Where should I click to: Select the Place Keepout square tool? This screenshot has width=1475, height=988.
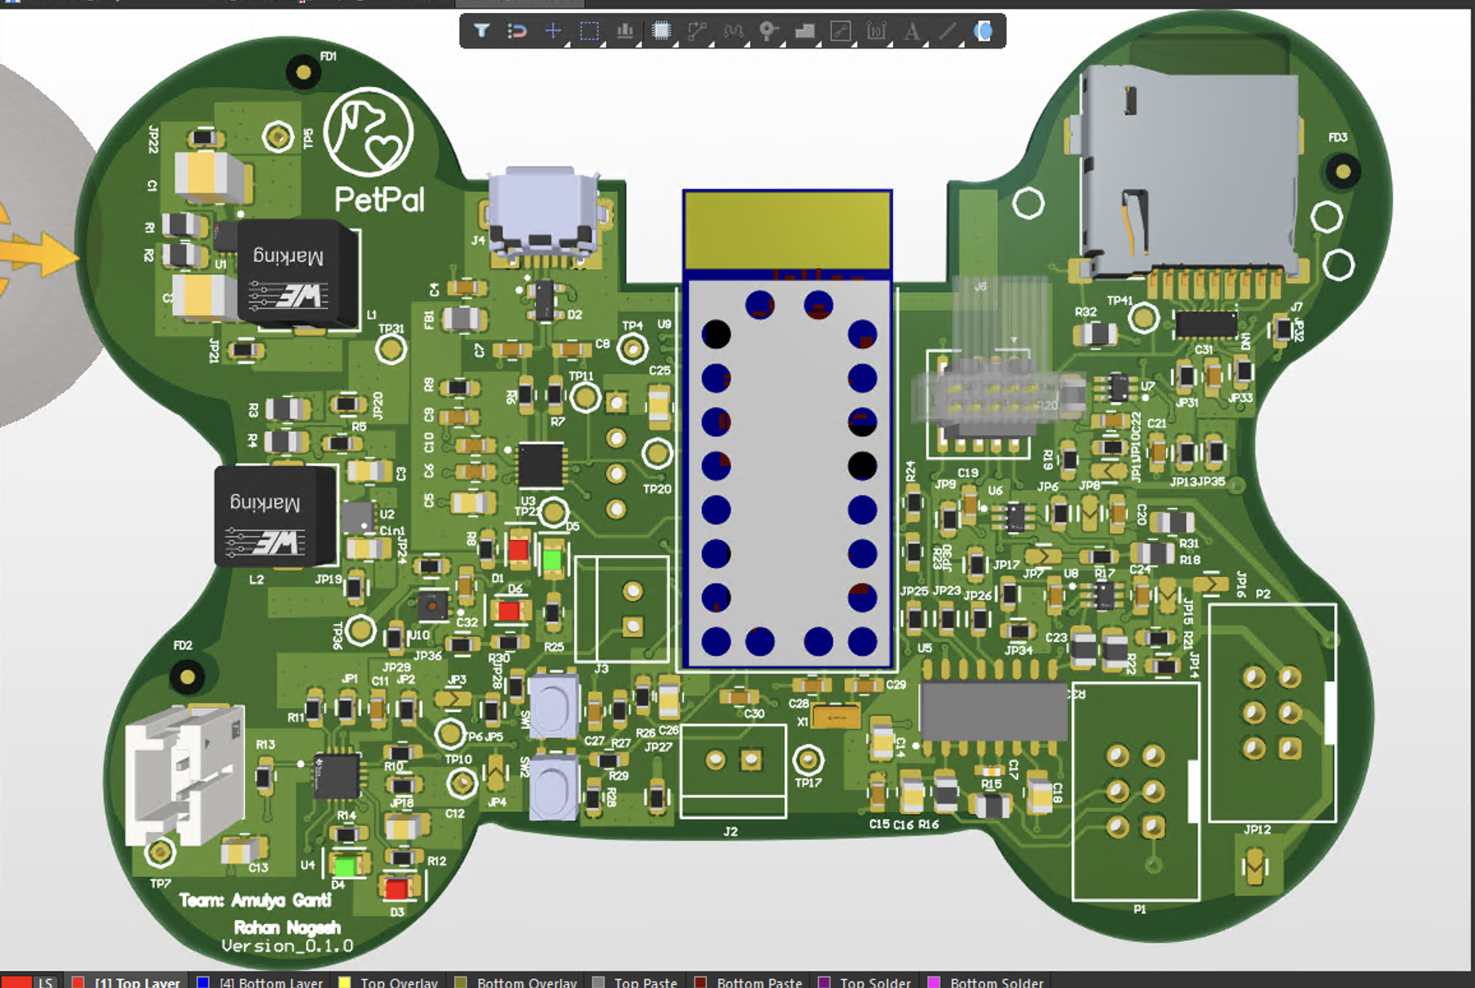[841, 30]
